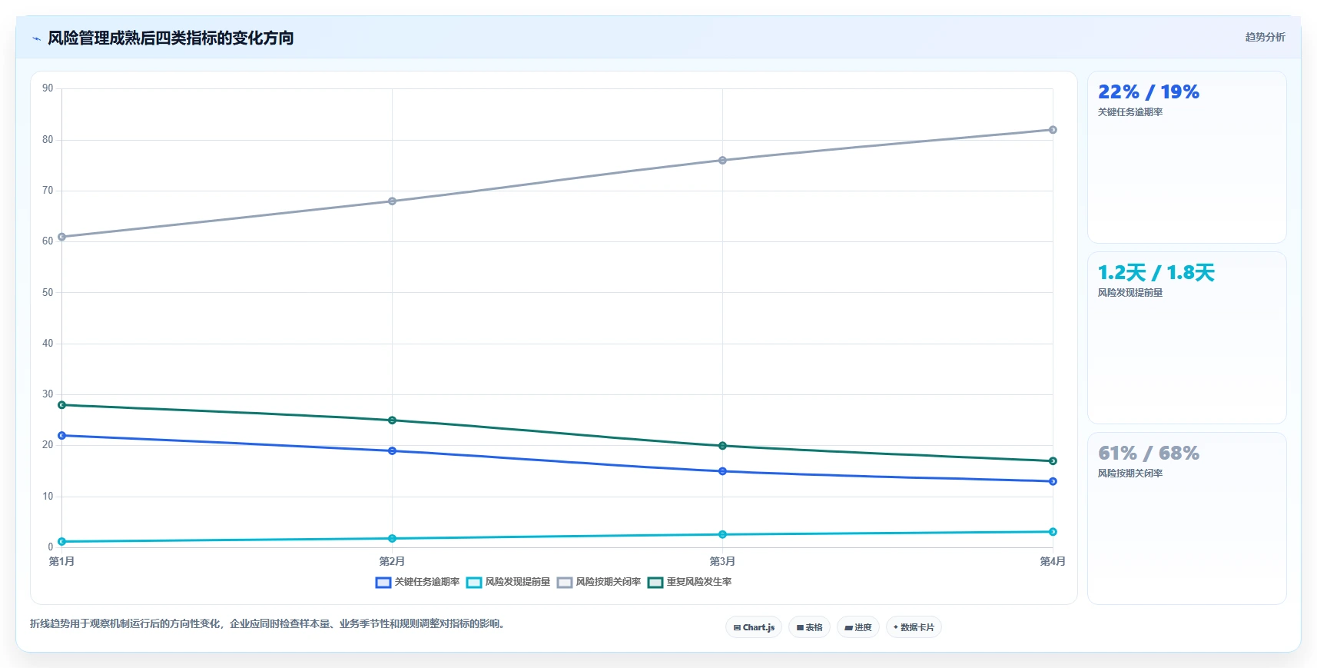Click the 重复风险发生率 point at 第2月
The width and height of the screenshot is (1317, 668).
[x=392, y=420]
